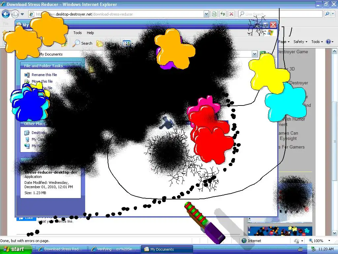Click the "Date Modified: Wednesday," detail line
This screenshot has height=254, width=338.
[46, 183]
